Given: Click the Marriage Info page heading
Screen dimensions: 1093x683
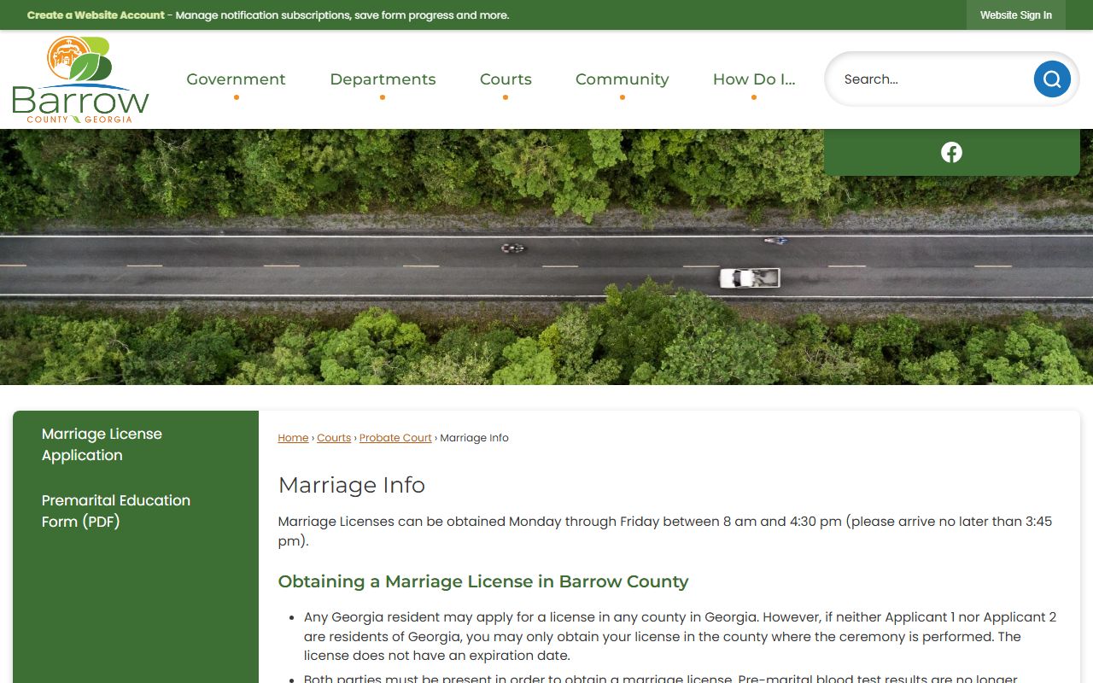Looking at the screenshot, I should 351,485.
